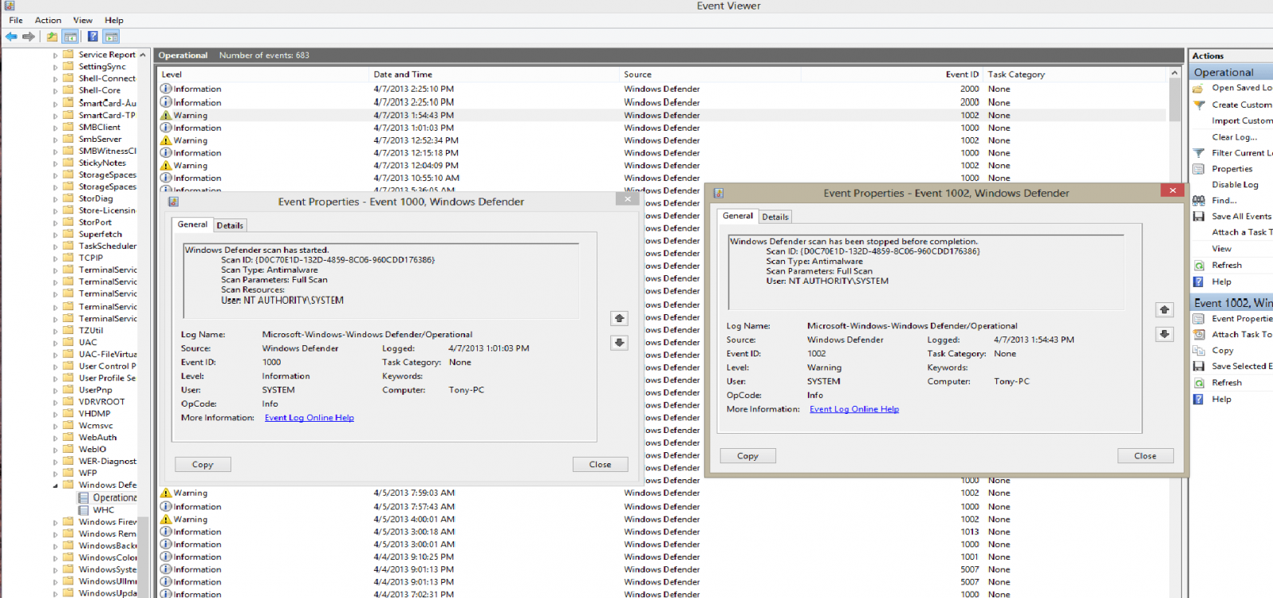Click the gray Forward arrow in toolbar

29,37
